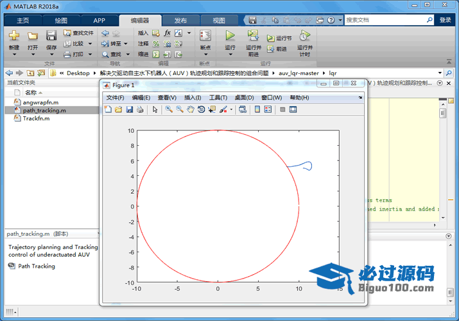Select the Data Cursor tool in Figure 1
The image size is (459, 321).
212,109
